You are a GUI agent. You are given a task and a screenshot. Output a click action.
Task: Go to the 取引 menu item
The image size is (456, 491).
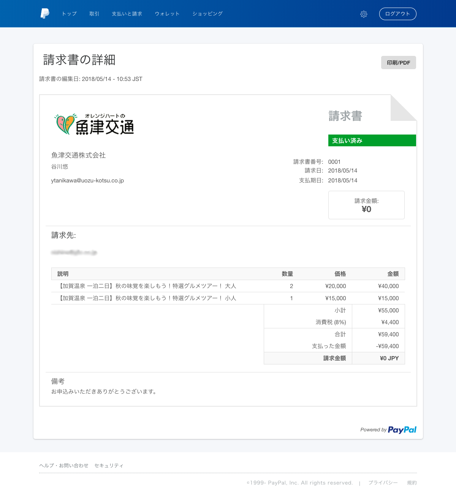[94, 14]
